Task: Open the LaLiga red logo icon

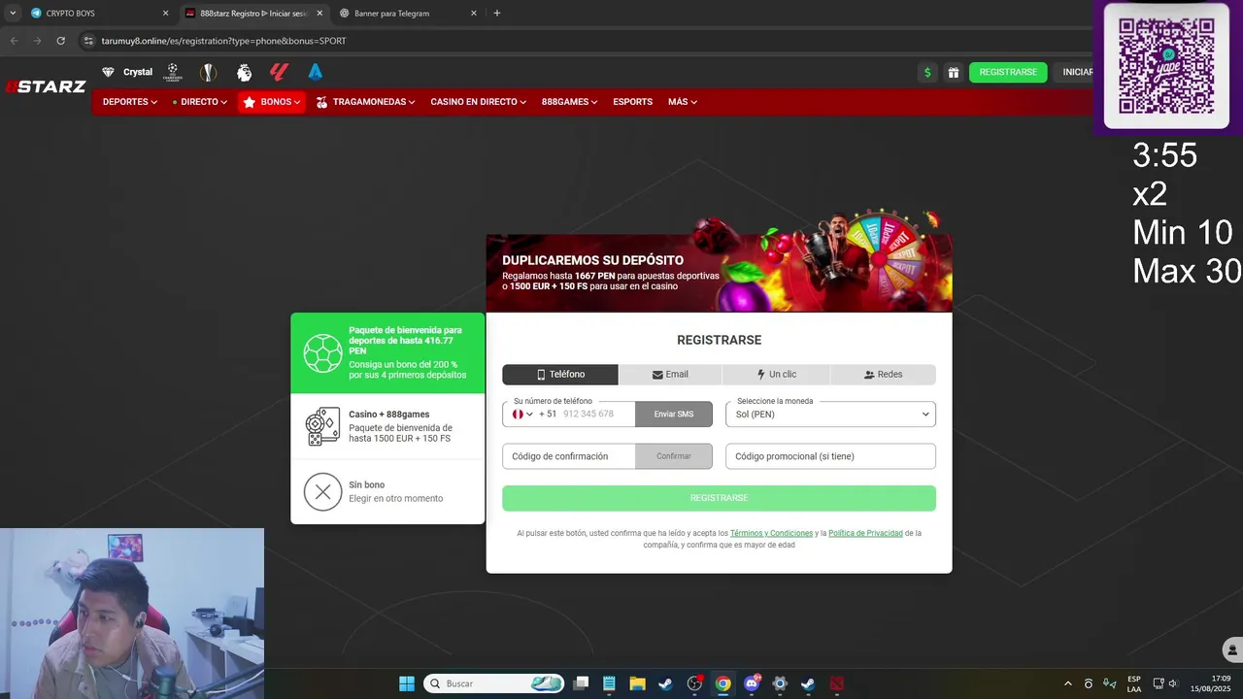Action: pyautogui.click(x=280, y=72)
